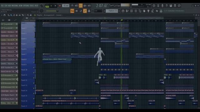The image size is (200, 112).
Task: Toggle typing keyboard to piano button
Action: [x=72, y=11]
